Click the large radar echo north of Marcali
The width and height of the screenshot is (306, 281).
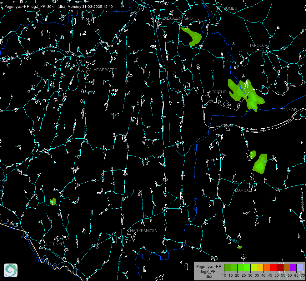[x=260, y=164]
